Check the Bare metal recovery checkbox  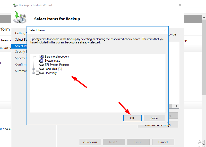(38, 57)
